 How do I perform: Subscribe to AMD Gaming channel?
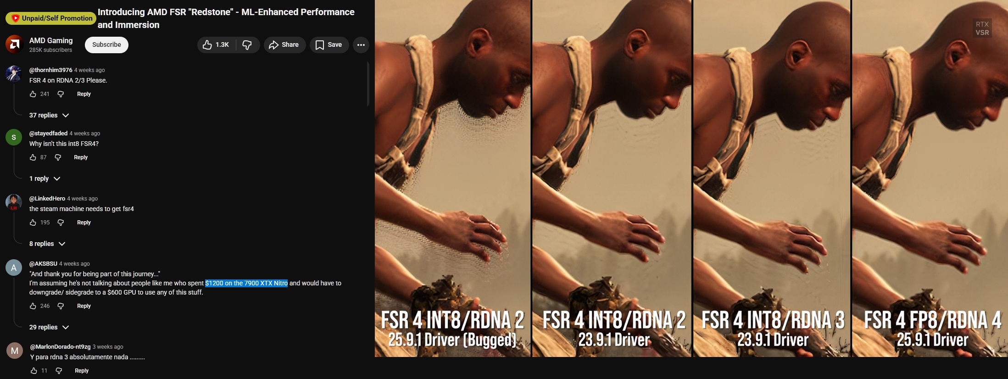pyautogui.click(x=106, y=45)
